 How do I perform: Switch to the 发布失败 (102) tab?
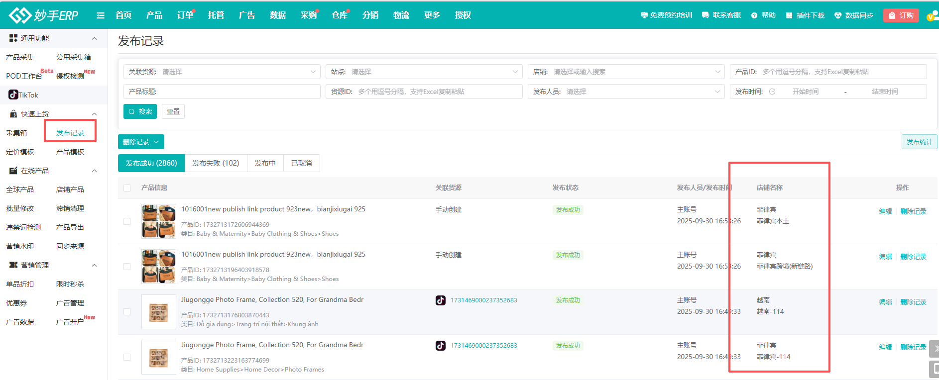(216, 163)
